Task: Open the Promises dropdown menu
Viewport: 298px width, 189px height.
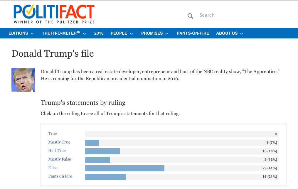Action: 155,33
